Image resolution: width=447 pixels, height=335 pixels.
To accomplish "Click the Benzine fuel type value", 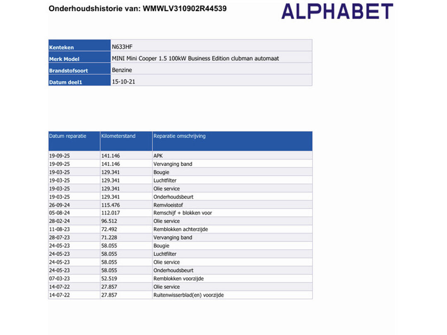I will (x=122, y=70).
